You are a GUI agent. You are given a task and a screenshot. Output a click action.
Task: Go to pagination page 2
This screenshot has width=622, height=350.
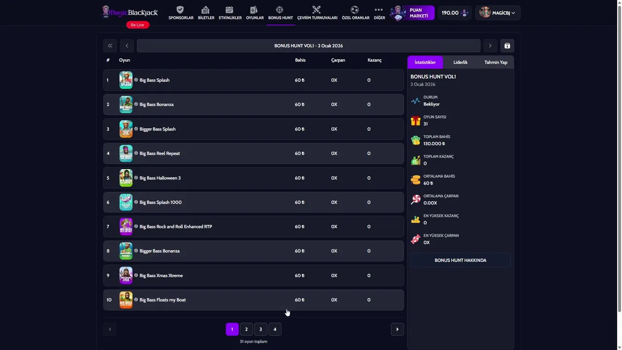pos(246,329)
